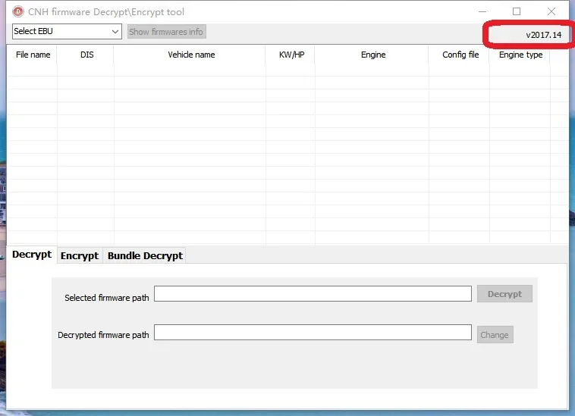Click the app icon in title bar

pos(18,11)
